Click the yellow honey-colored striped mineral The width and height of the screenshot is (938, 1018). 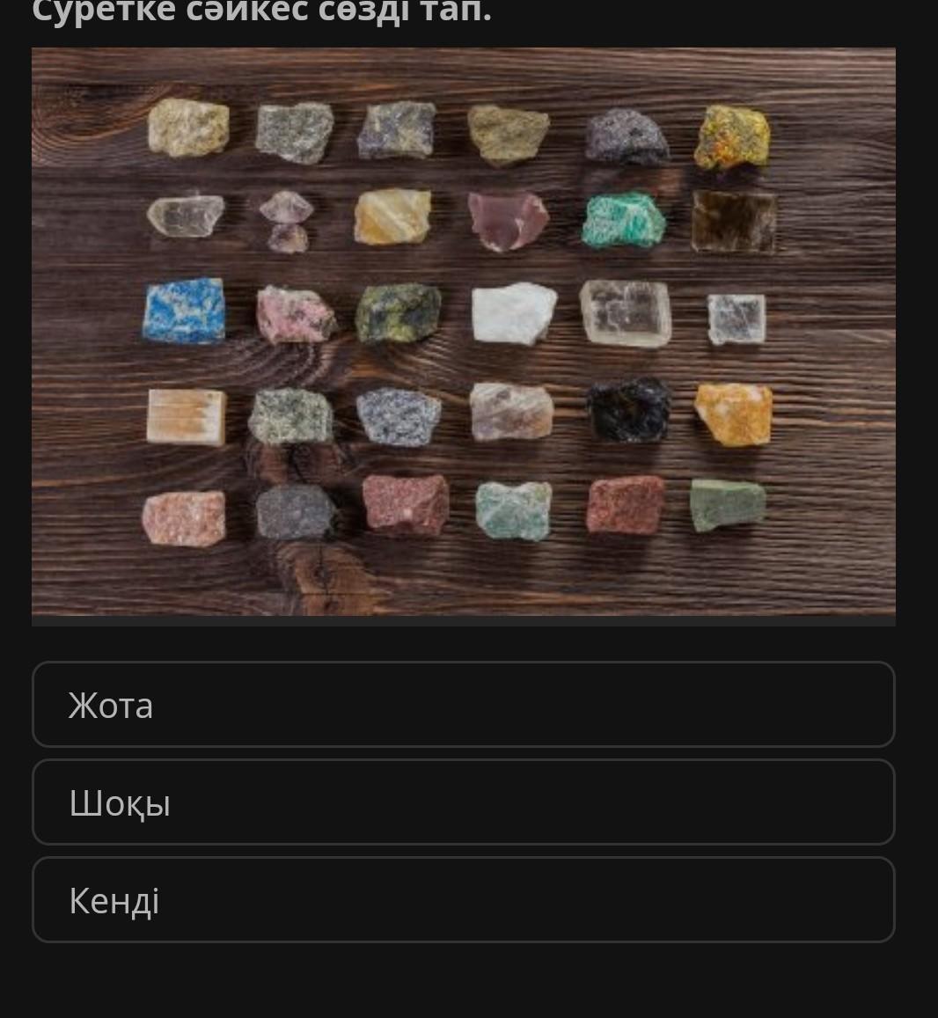pos(392,216)
